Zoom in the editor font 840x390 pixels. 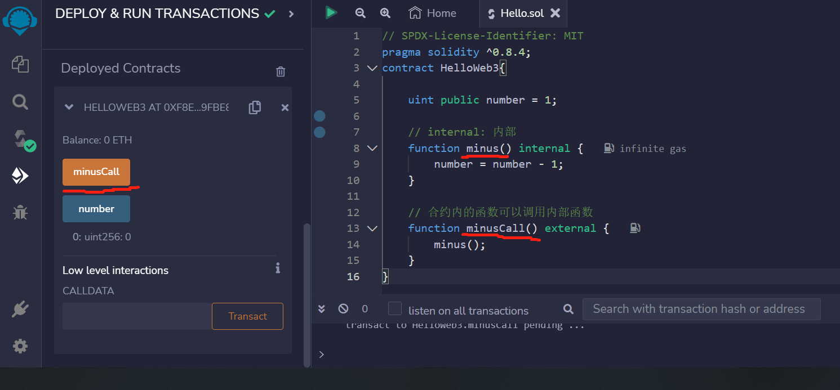385,13
